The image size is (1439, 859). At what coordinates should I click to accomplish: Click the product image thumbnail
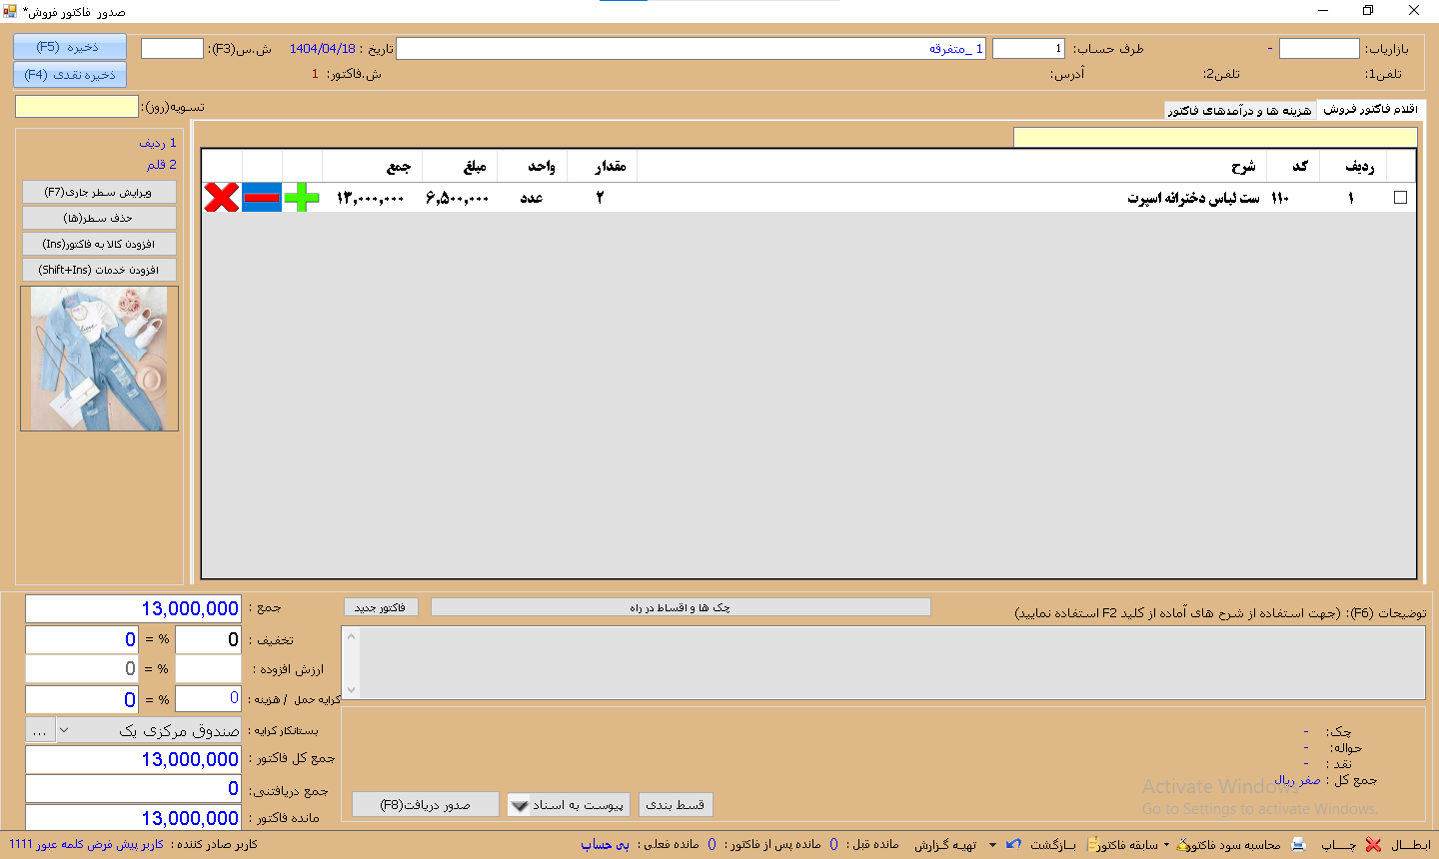[x=99, y=359]
